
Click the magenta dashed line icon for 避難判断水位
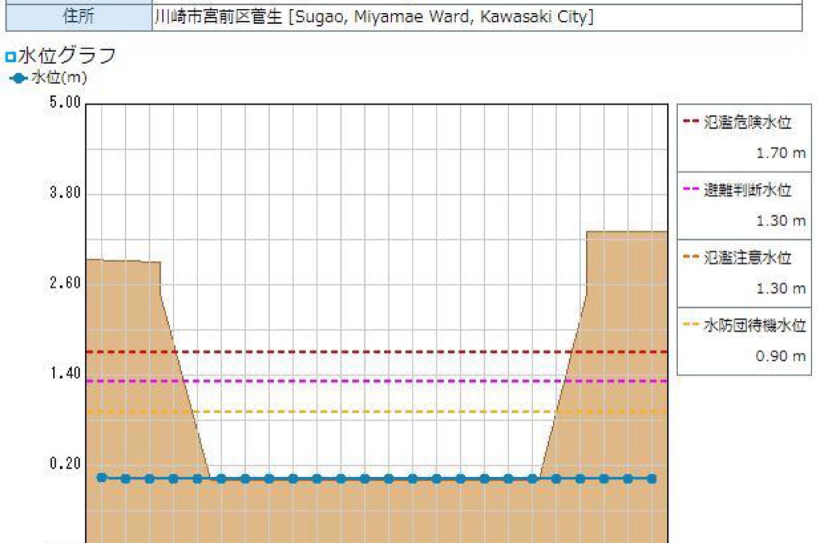tap(691, 191)
